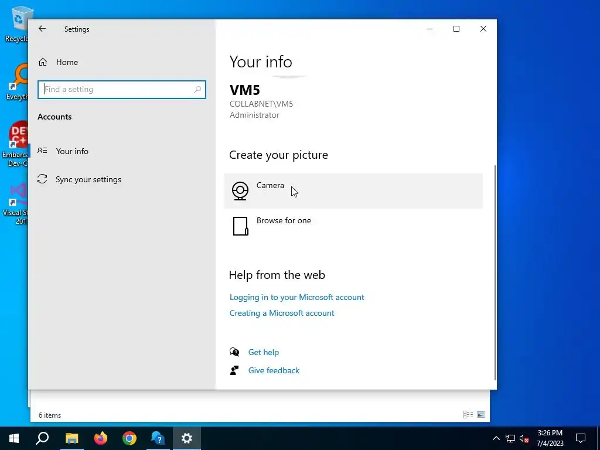Select the Embarcadero Dev-C++ desktop shortcut
Viewport: 600px width, 450px height.
pyautogui.click(x=15, y=145)
